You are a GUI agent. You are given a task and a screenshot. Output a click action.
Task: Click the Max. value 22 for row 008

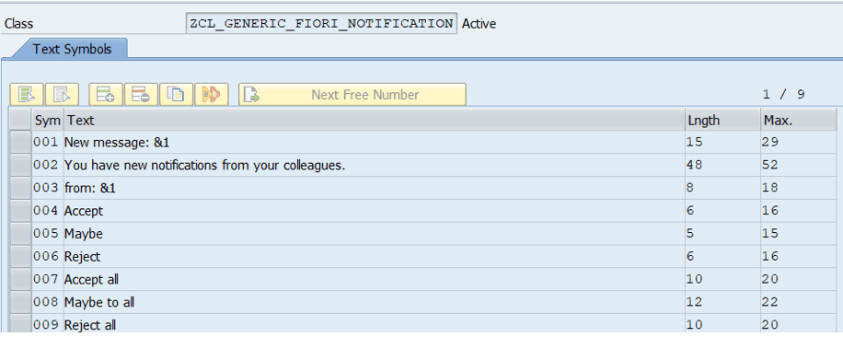click(770, 303)
